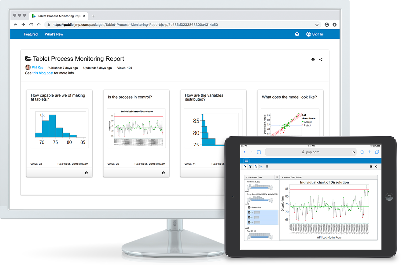Show info on the process-in-control card
Viewport: 401px width, 271px height.
tap(163, 173)
